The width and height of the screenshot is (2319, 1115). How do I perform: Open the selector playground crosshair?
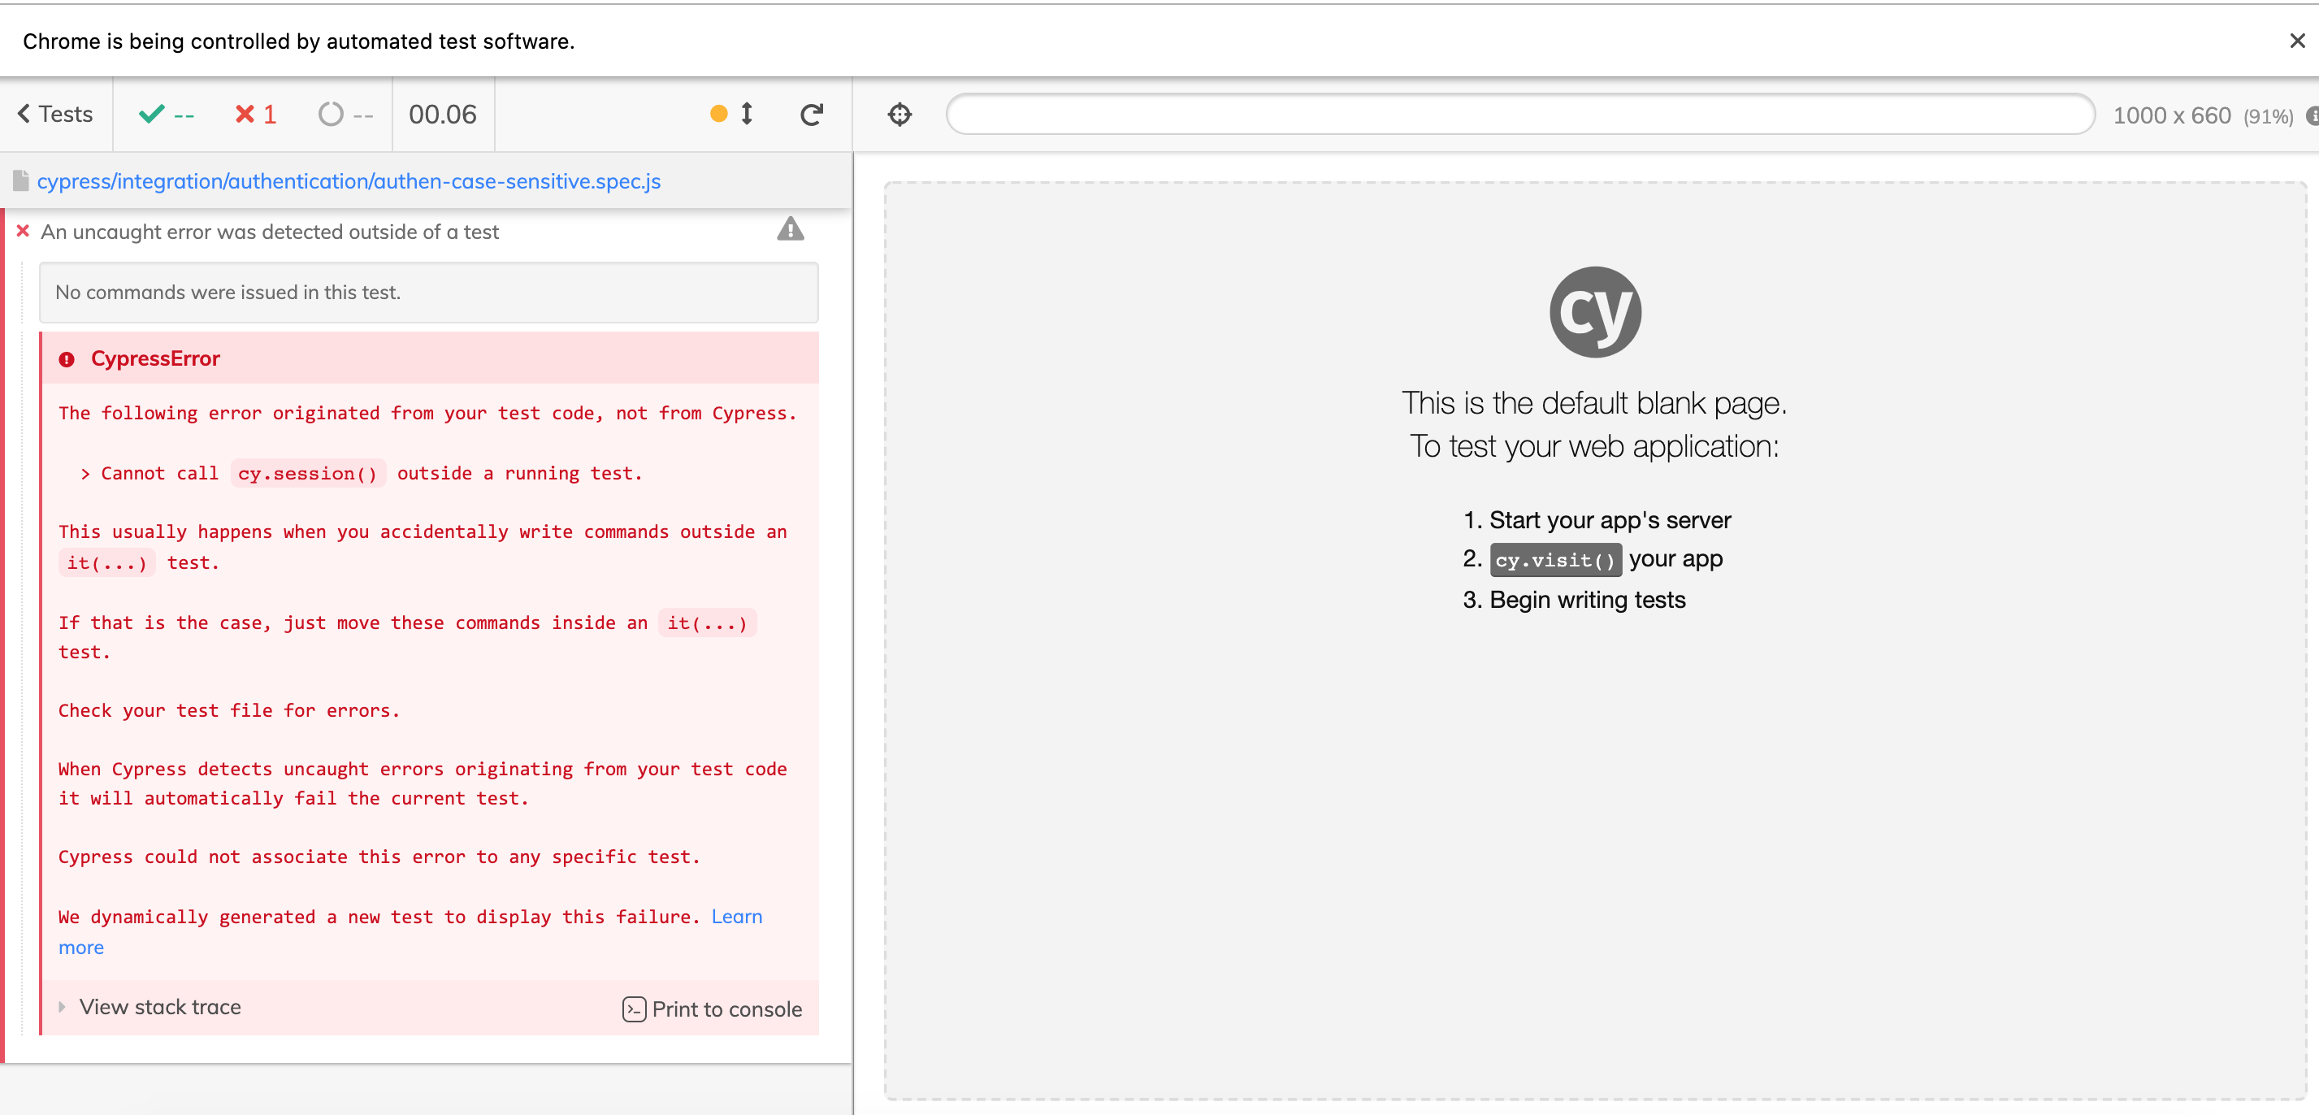click(x=899, y=115)
